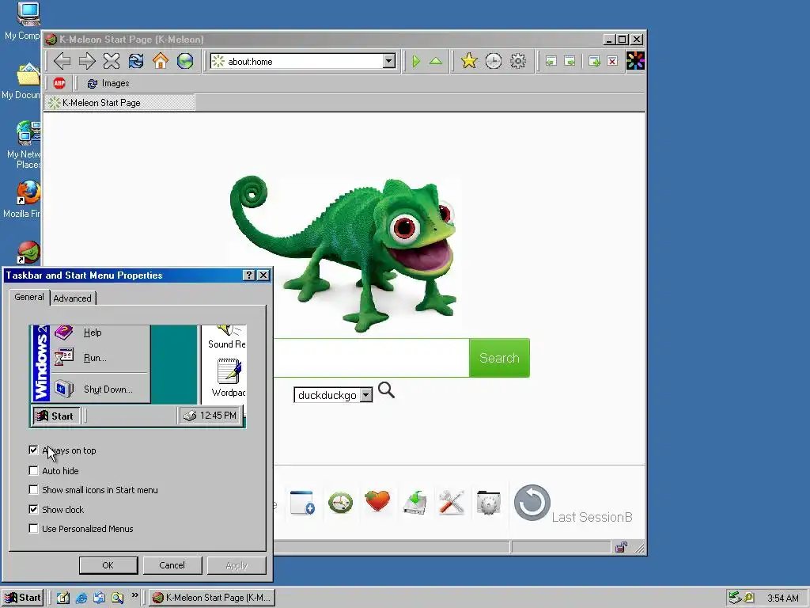The image size is (810, 608).
Task: Click the green clock history icon
Action: click(x=340, y=503)
